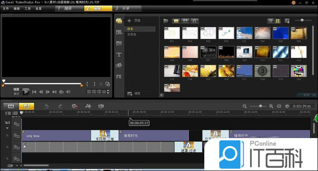Screen dimensions: 318x171
Task: Select the V20 color test pattern thumbnail
Action: [299, 71]
